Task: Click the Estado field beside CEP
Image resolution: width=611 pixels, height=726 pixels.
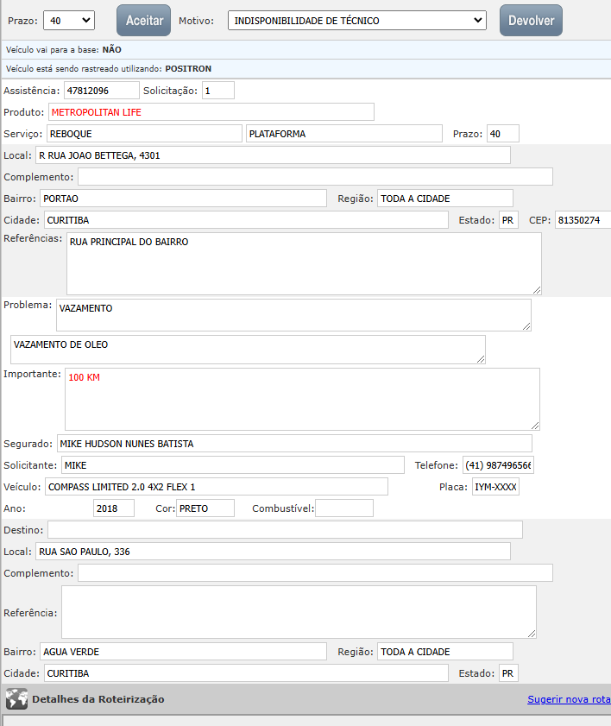Action: point(508,220)
